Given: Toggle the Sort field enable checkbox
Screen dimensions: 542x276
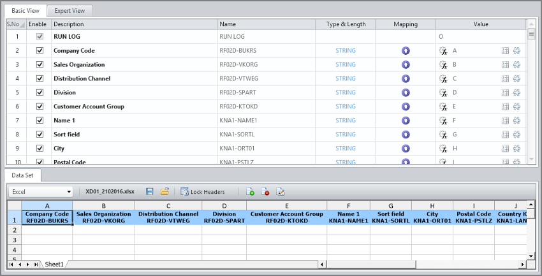Looking at the screenshot, I should tap(40, 134).
